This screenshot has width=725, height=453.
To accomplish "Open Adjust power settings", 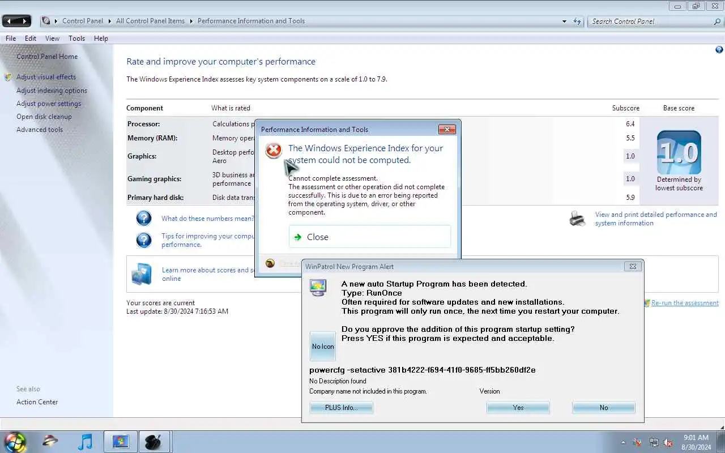I will (x=49, y=104).
